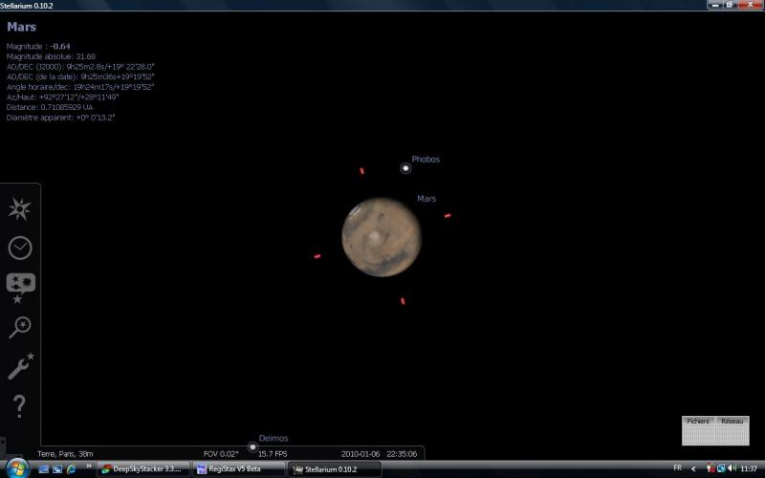Click the volume speaker tray icon
Image resolution: width=765 pixels, height=478 pixels.
[732, 468]
